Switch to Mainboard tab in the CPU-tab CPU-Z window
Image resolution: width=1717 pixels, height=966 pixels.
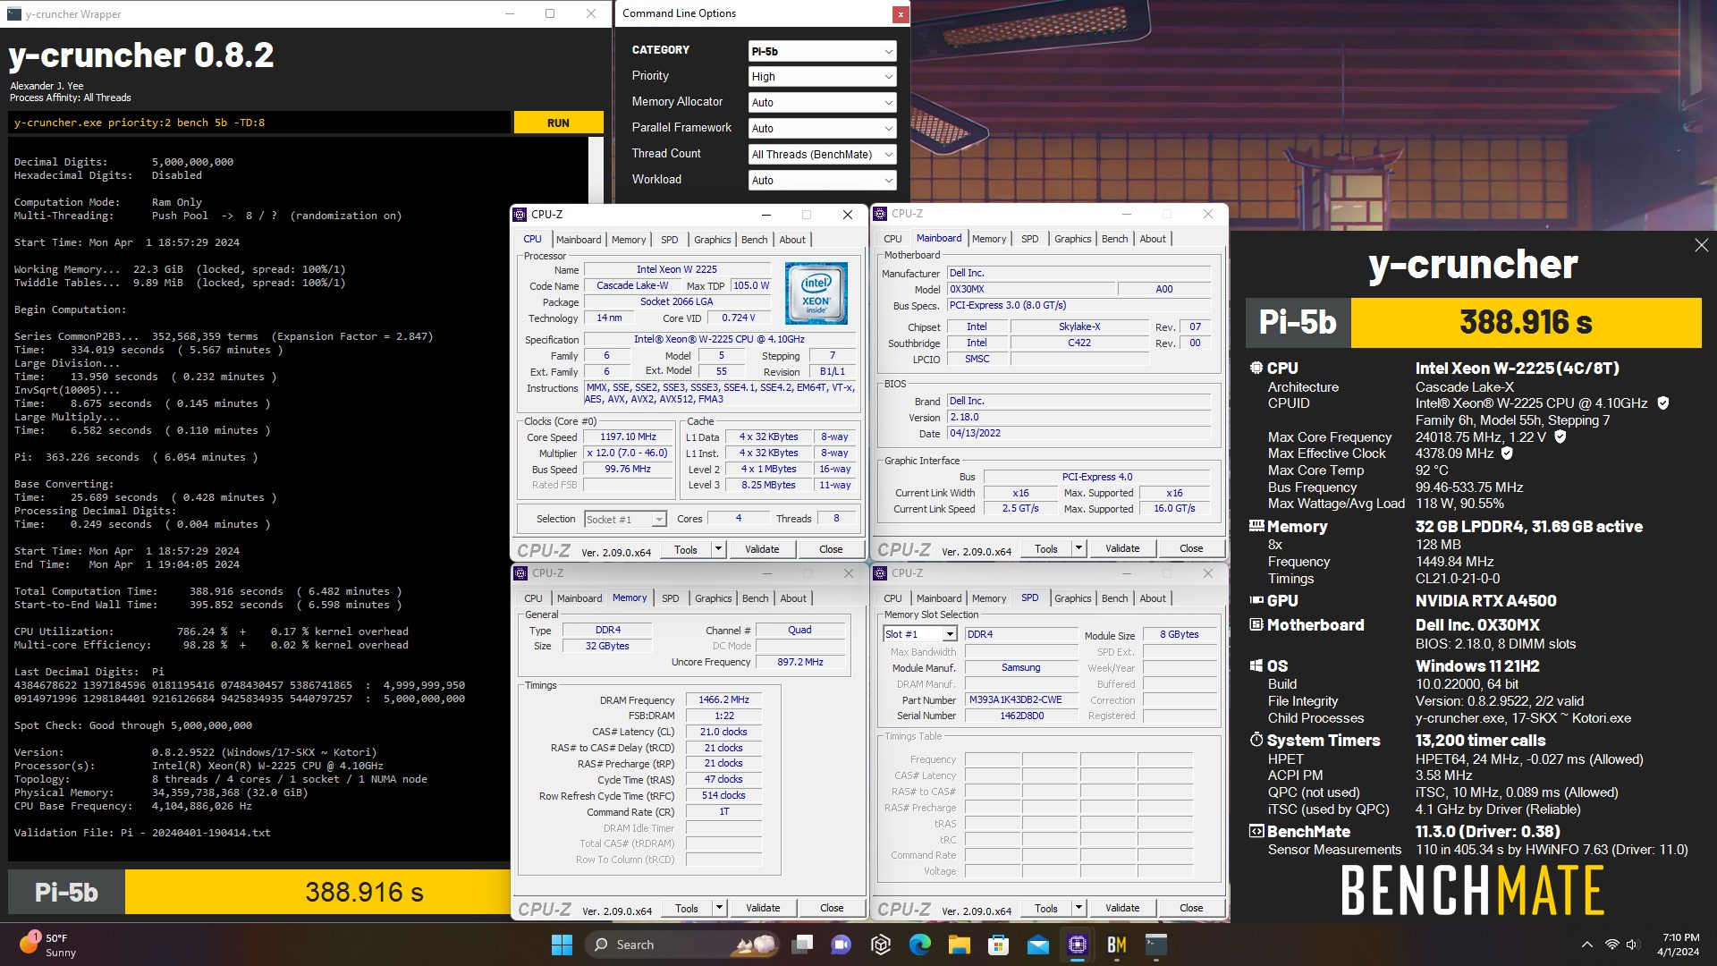point(579,240)
